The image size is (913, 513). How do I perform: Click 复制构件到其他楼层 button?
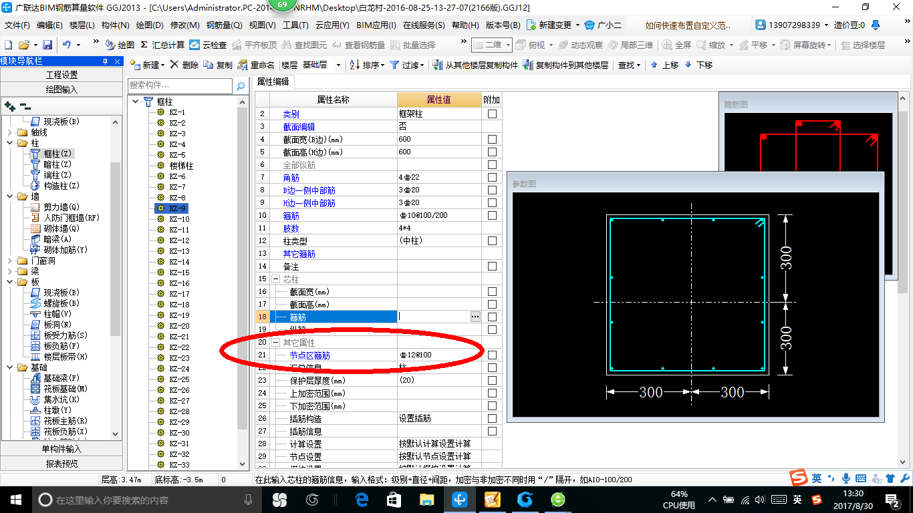tap(565, 65)
